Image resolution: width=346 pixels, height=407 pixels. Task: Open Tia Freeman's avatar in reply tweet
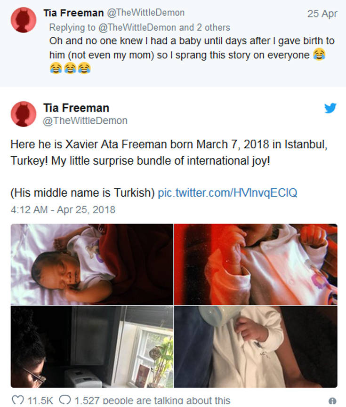(24, 20)
